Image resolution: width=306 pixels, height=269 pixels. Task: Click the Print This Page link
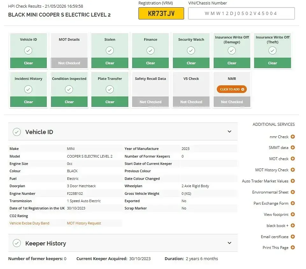275,248
